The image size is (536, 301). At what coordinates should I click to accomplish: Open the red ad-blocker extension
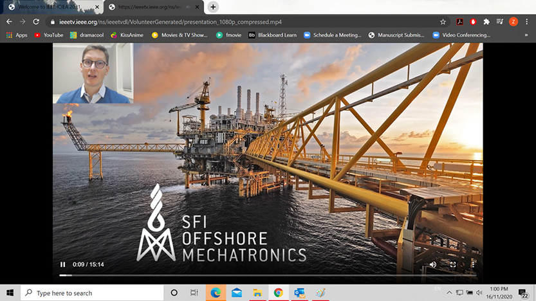(x=473, y=22)
